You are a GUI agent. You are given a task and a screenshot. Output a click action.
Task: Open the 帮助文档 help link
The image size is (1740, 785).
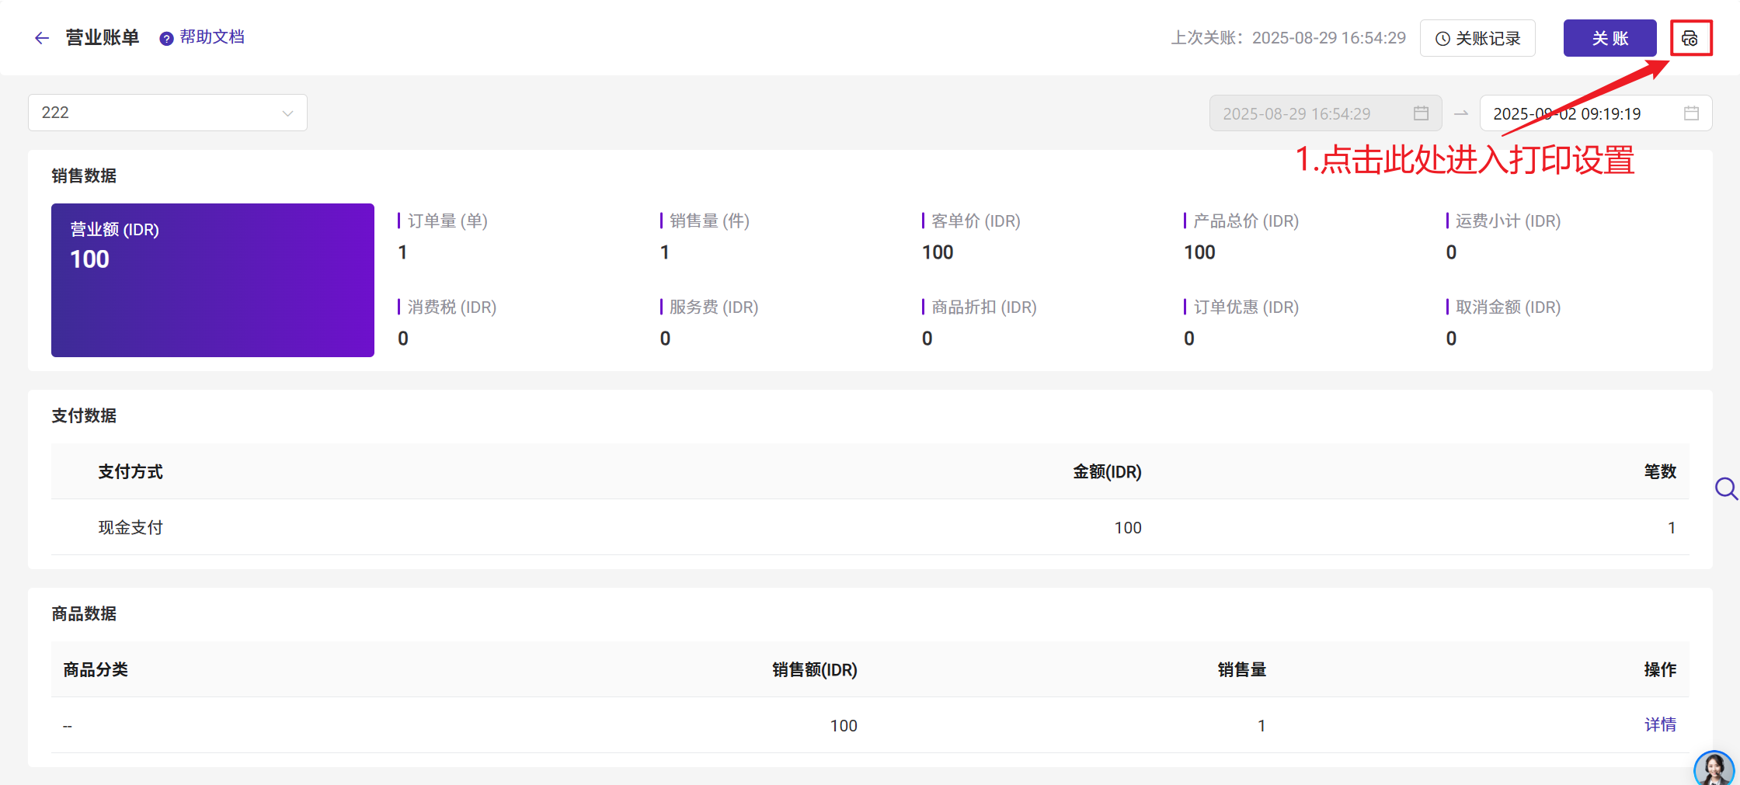212,37
